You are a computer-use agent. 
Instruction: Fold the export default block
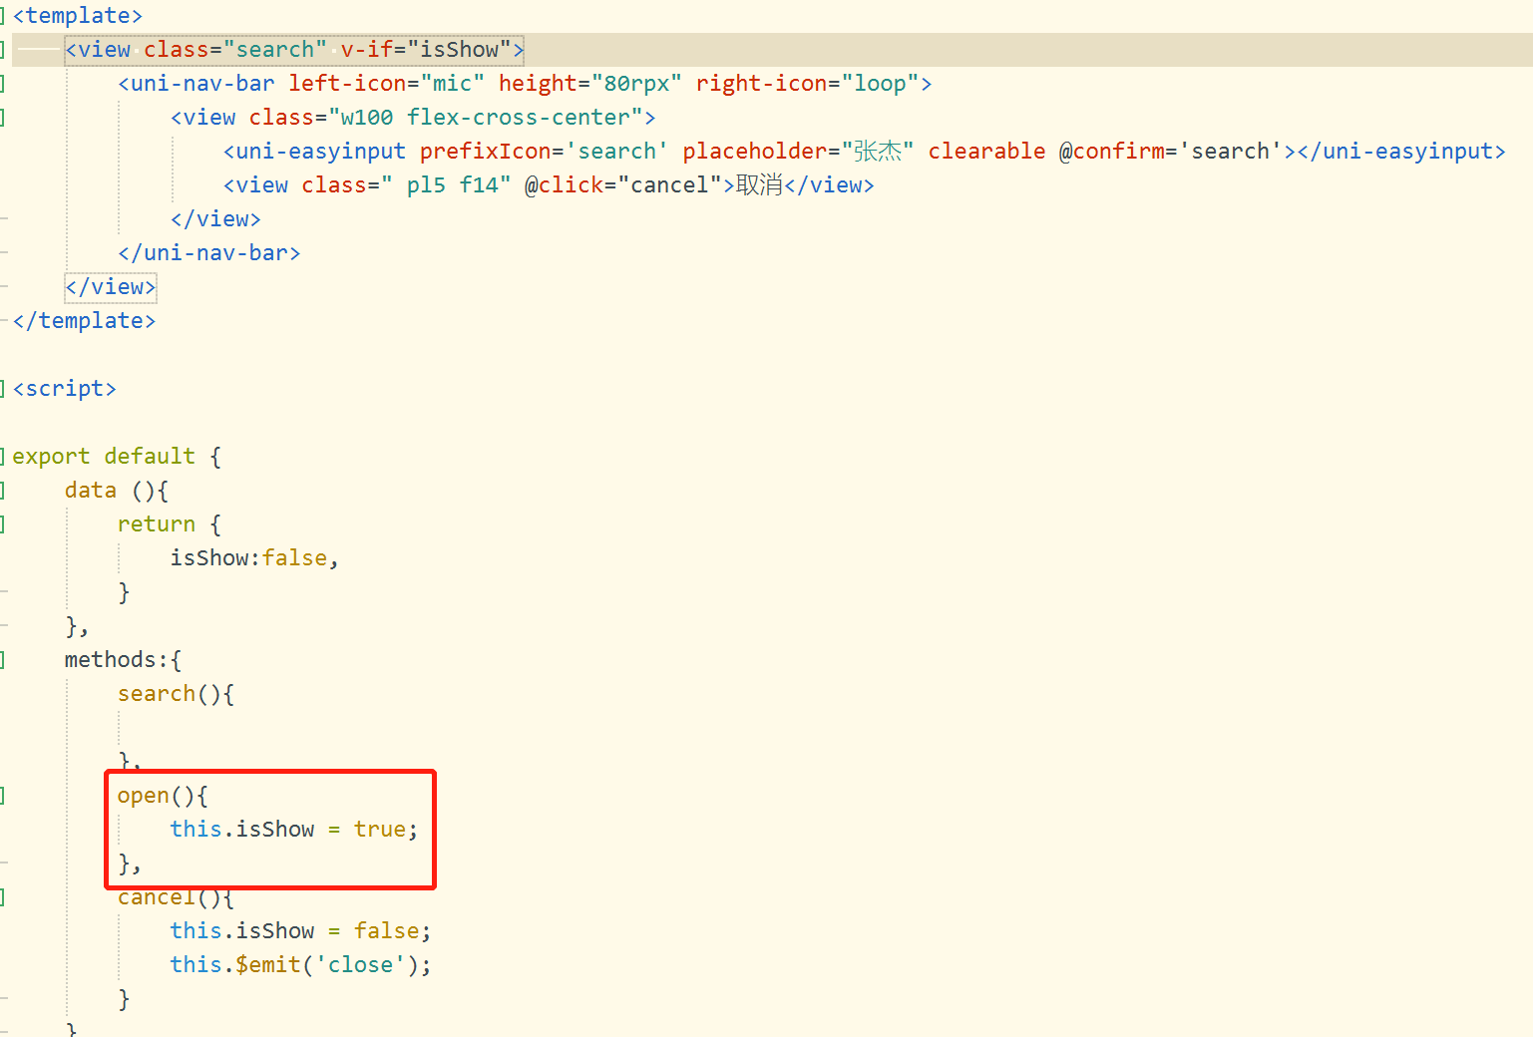(3, 457)
